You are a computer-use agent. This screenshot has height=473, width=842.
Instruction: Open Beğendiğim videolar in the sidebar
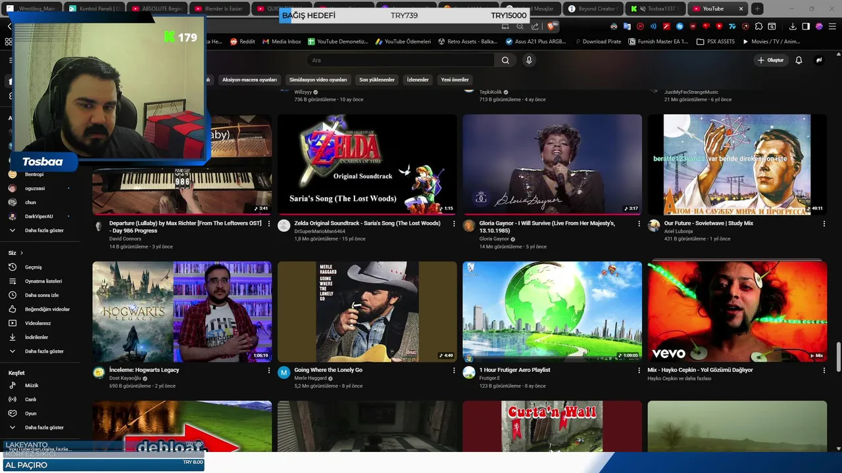pos(39,309)
